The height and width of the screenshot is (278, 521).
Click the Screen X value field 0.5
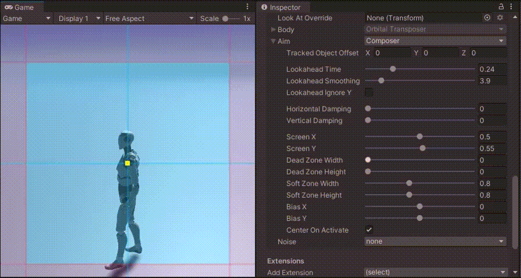[493, 137]
